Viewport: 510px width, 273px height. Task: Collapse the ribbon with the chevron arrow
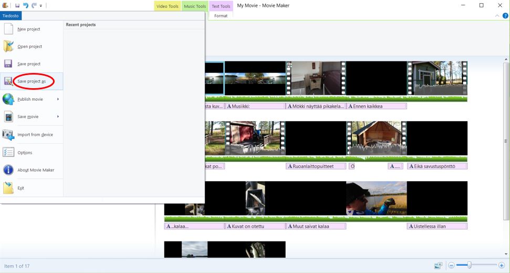tap(497, 16)
